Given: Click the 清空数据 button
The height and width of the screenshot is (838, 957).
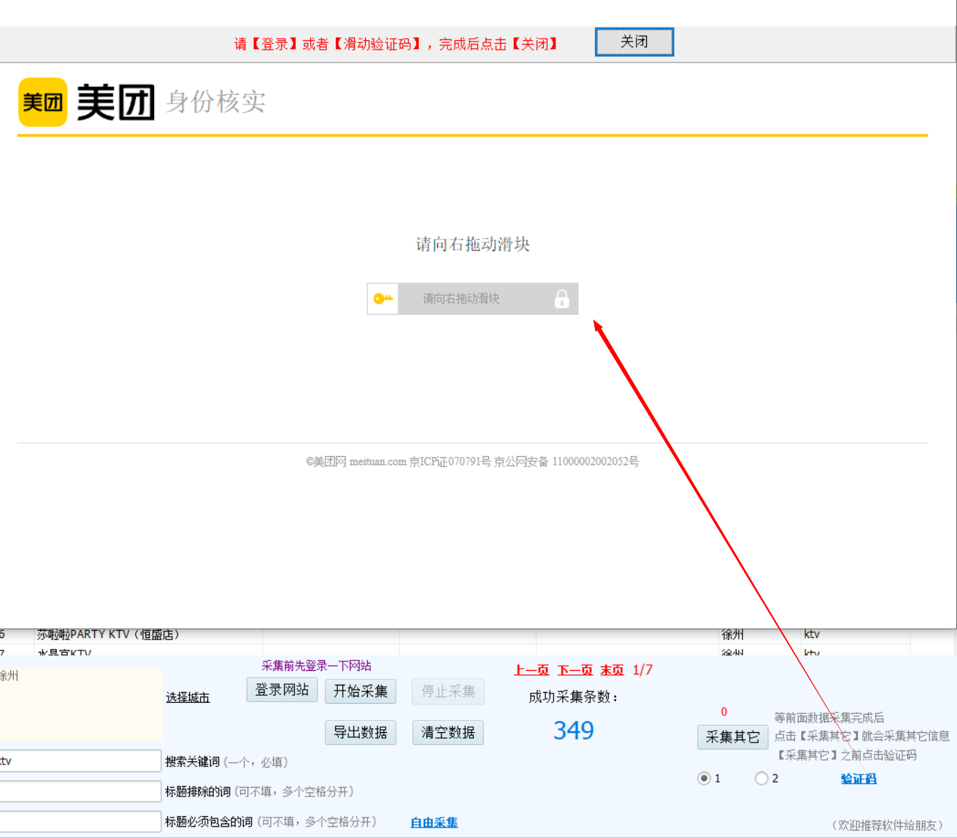Looking at the screenshot, I should 448,732.
